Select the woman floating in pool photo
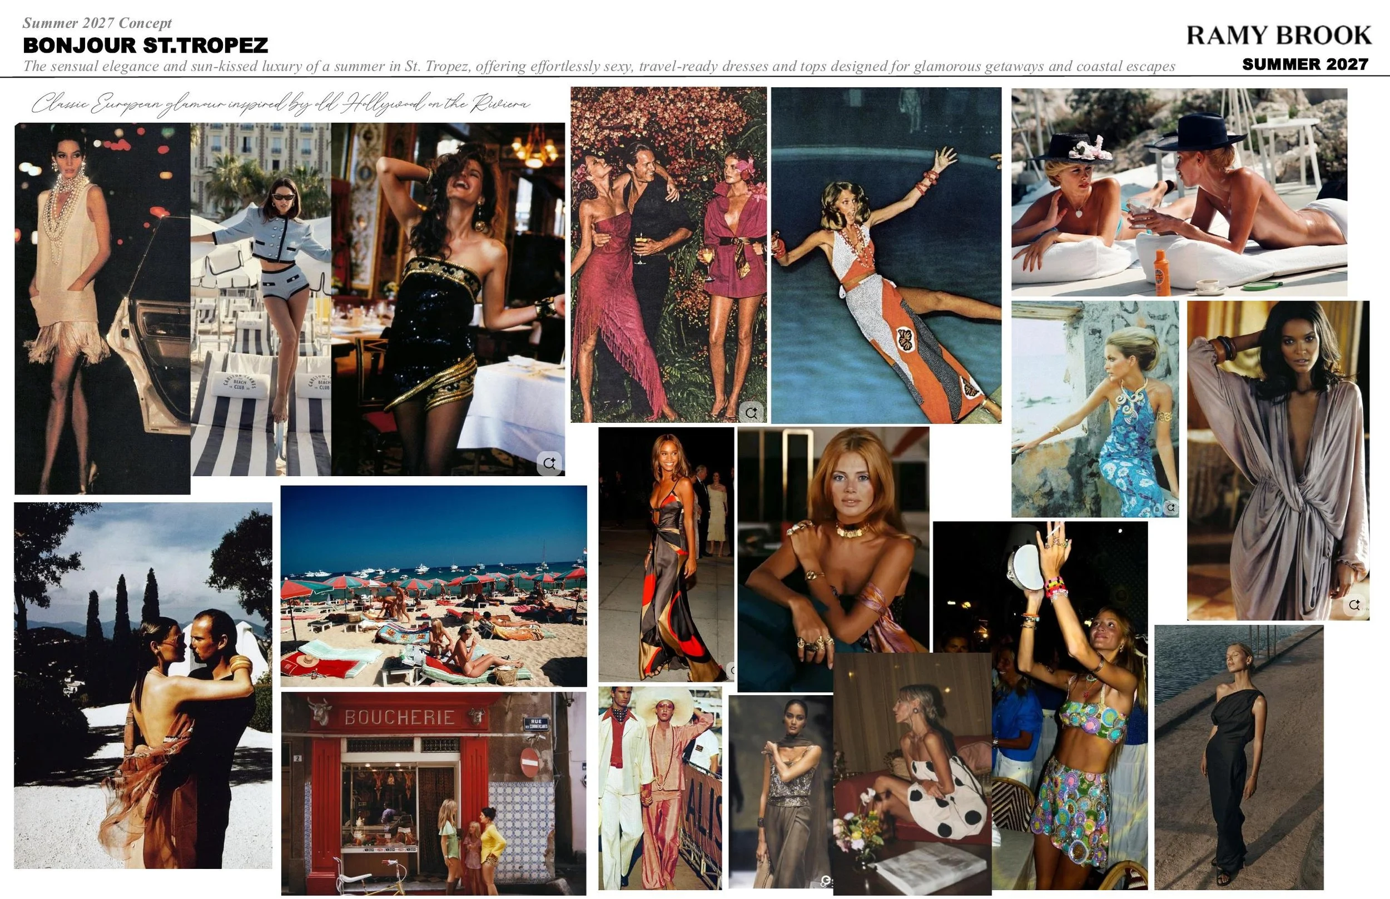1390x899 pixels. (886, 255)
